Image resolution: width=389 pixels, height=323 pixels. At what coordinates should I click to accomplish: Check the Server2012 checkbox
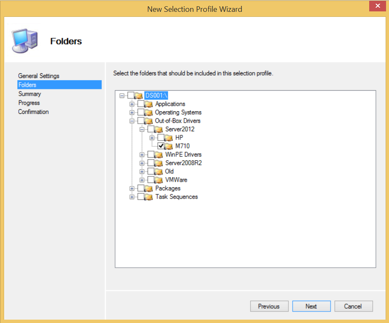(151, 129)
